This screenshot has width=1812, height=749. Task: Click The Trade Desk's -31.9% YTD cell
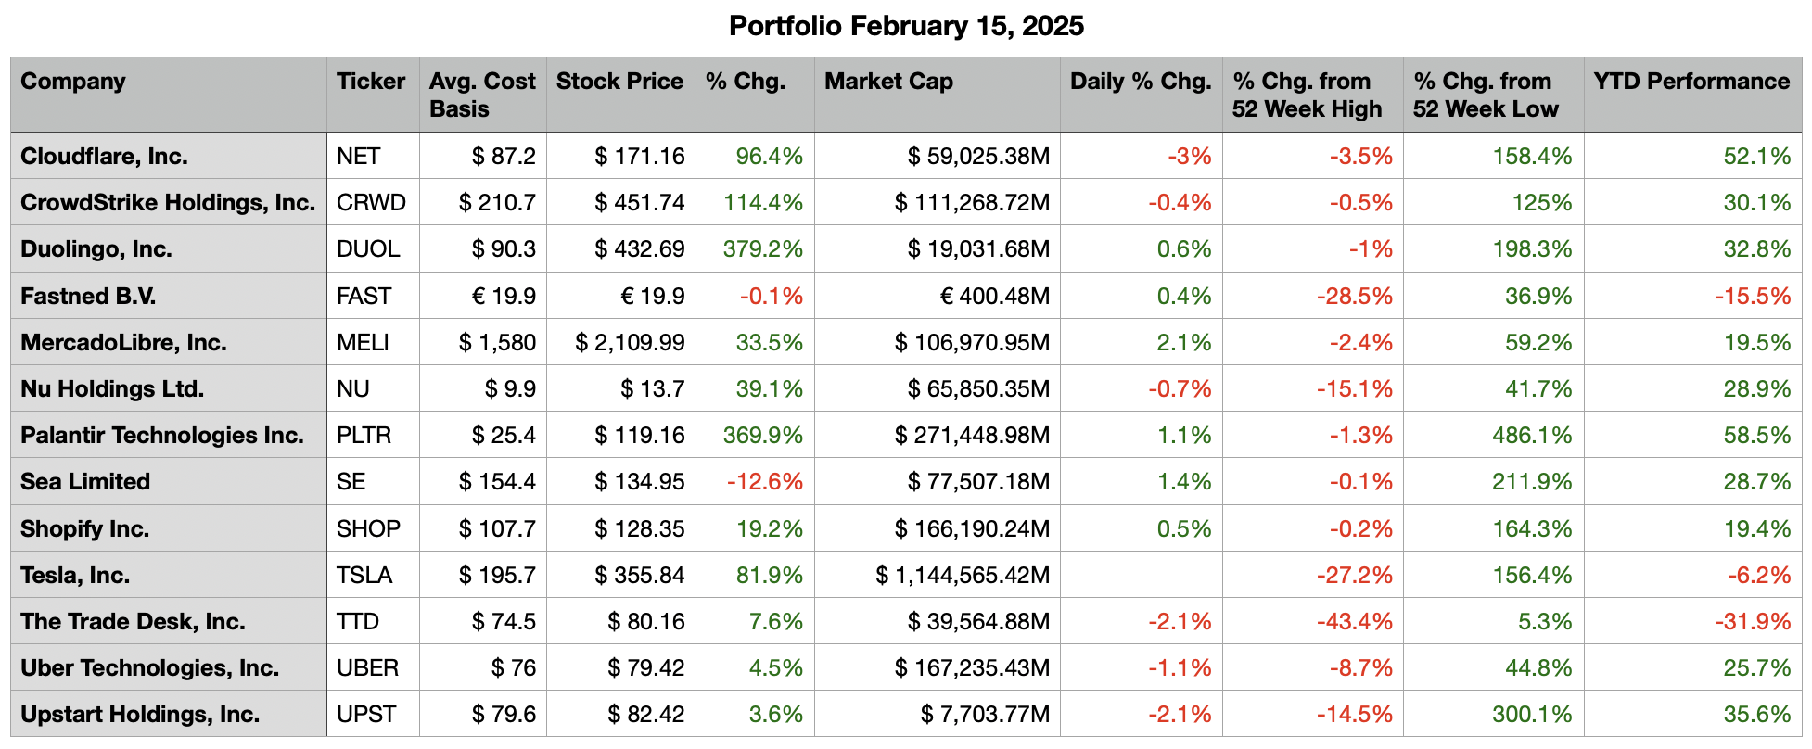click(1753, 622)
